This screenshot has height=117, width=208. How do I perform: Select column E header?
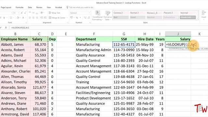click(x=66, y=34)
